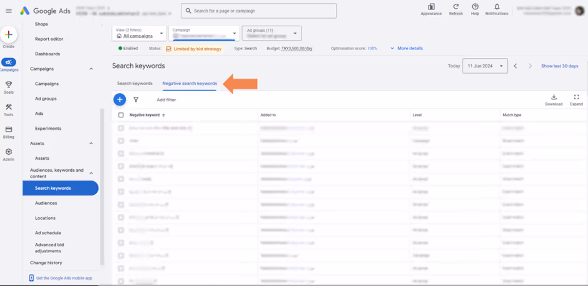Go to next date range arrow

530,66
